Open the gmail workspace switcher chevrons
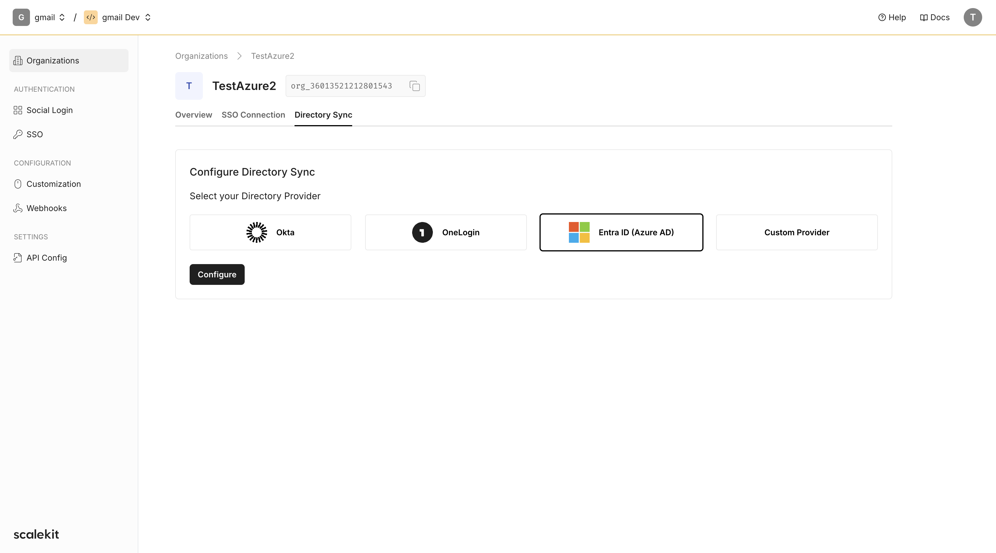 [62, 17]
